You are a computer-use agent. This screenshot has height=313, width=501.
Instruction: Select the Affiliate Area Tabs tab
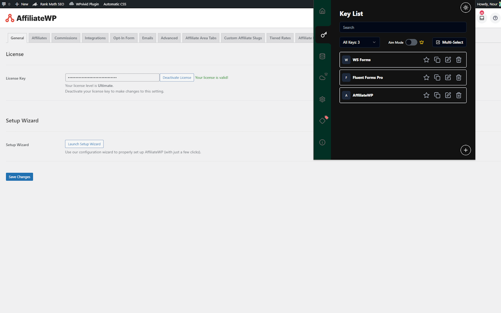[201, 38]
